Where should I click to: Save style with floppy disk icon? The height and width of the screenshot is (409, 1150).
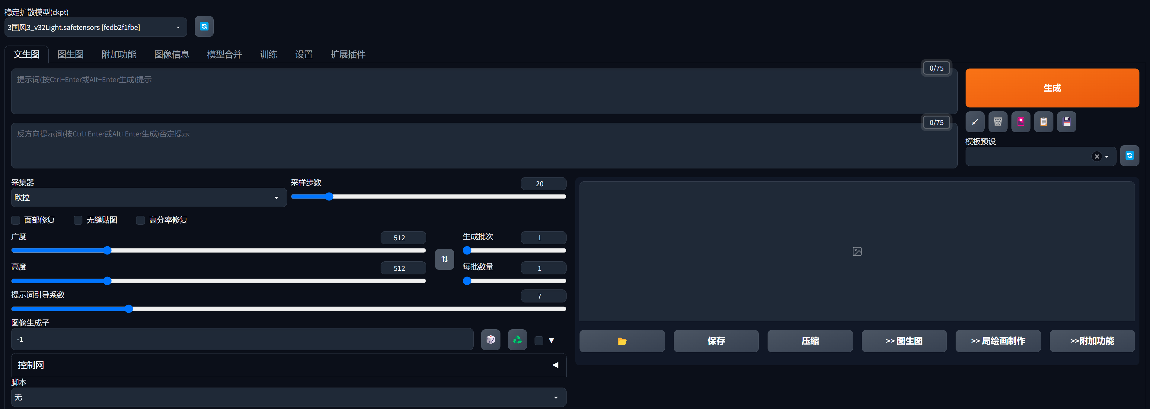click(1066, 122)
